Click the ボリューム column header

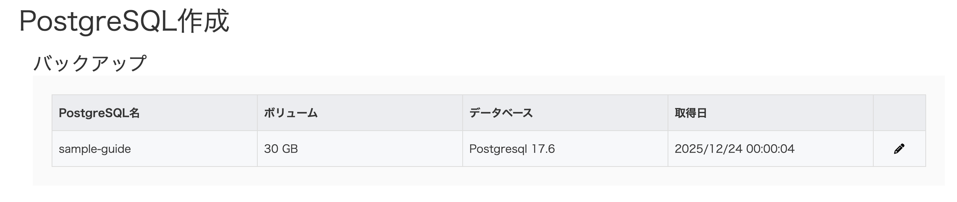click(x=291, y=113)
